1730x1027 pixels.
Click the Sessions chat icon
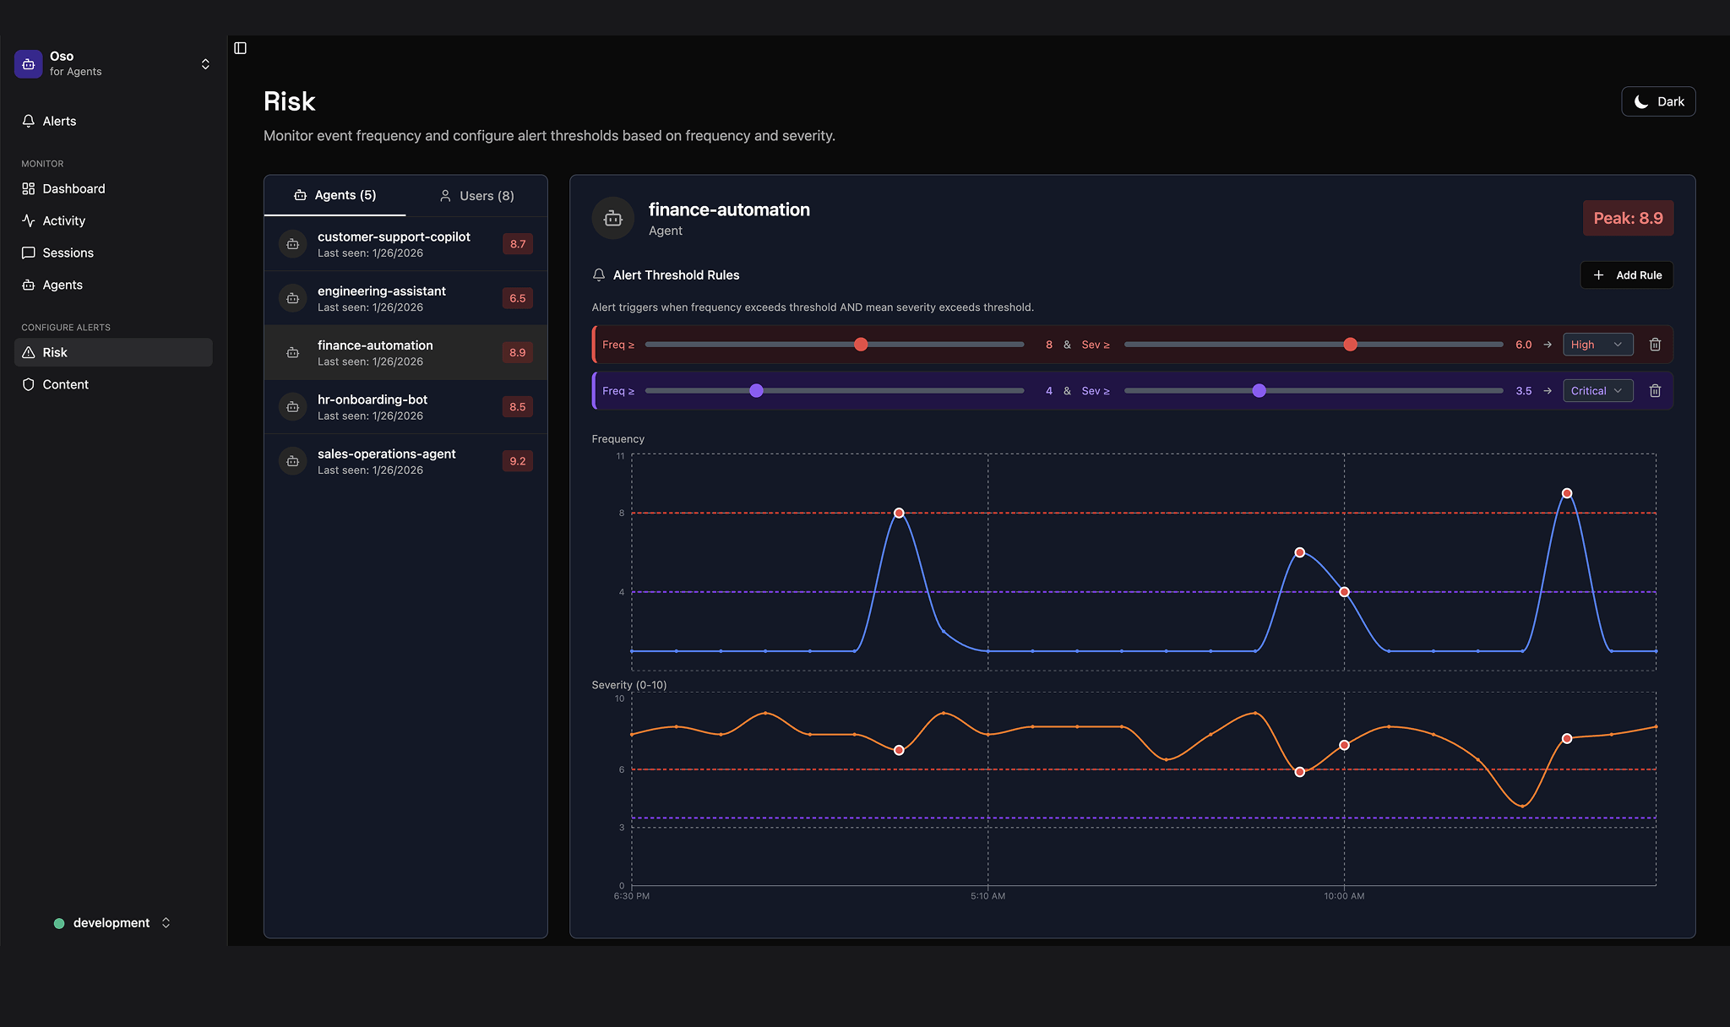pyautogui.click(x=29, y=253)
